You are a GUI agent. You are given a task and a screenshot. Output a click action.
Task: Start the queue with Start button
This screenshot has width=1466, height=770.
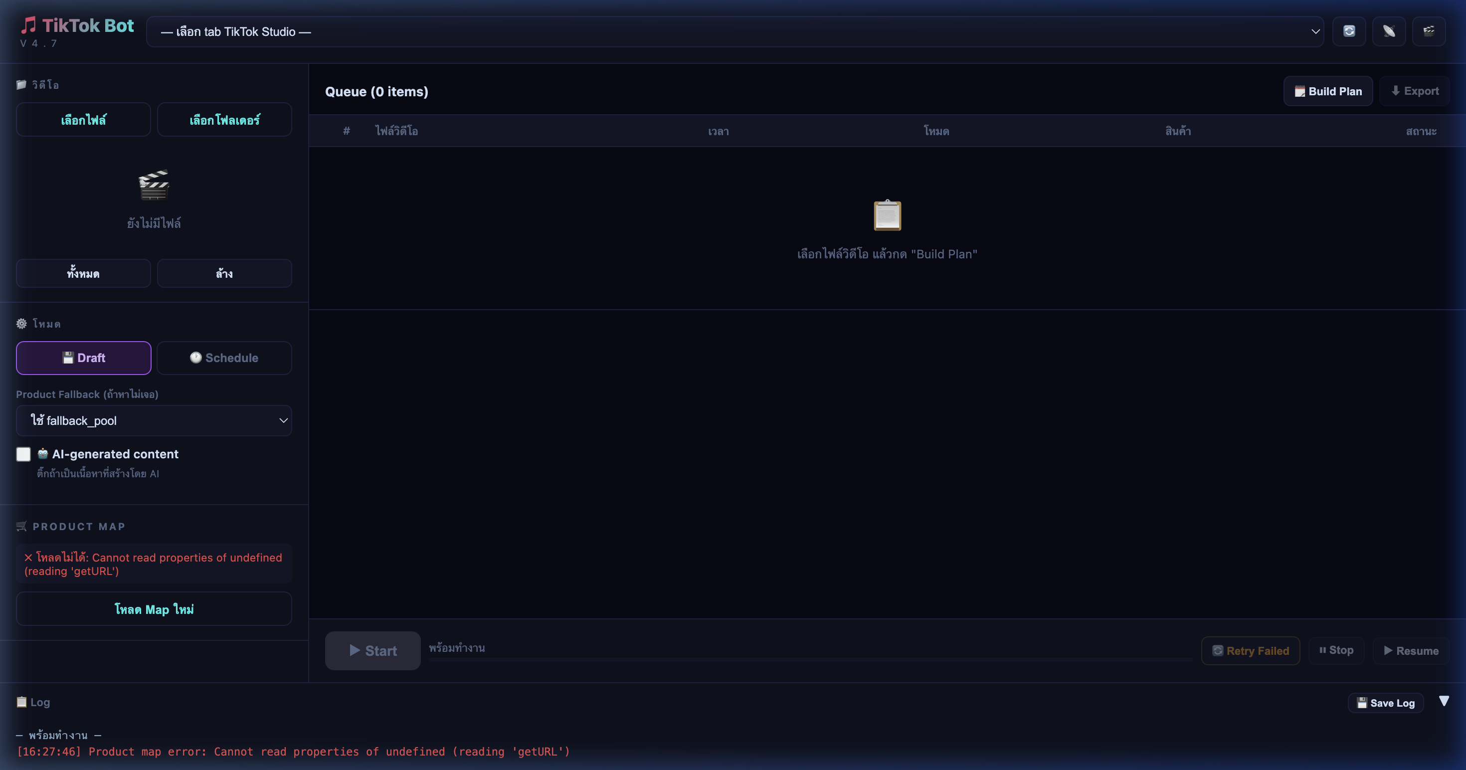373,650
